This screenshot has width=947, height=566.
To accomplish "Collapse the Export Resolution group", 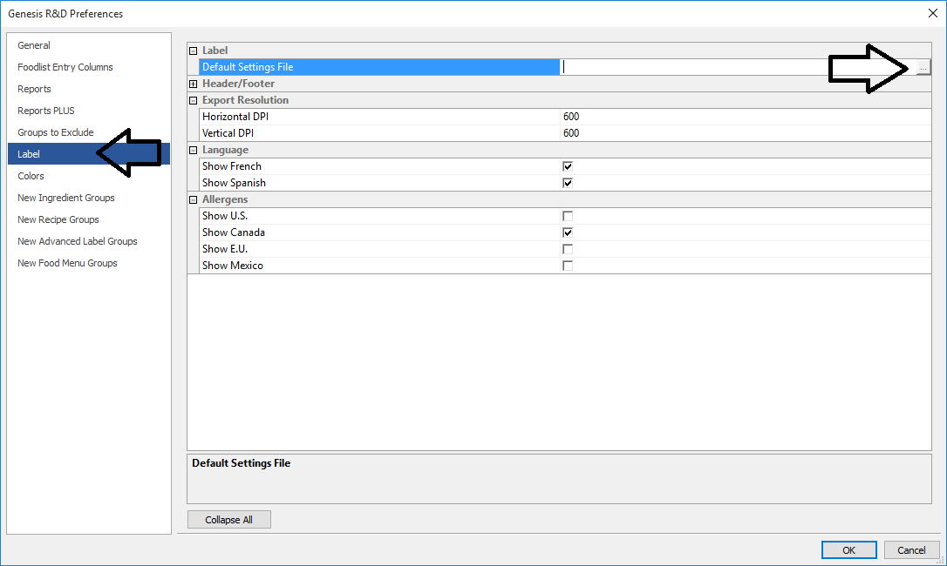I will tap(194, 100).
